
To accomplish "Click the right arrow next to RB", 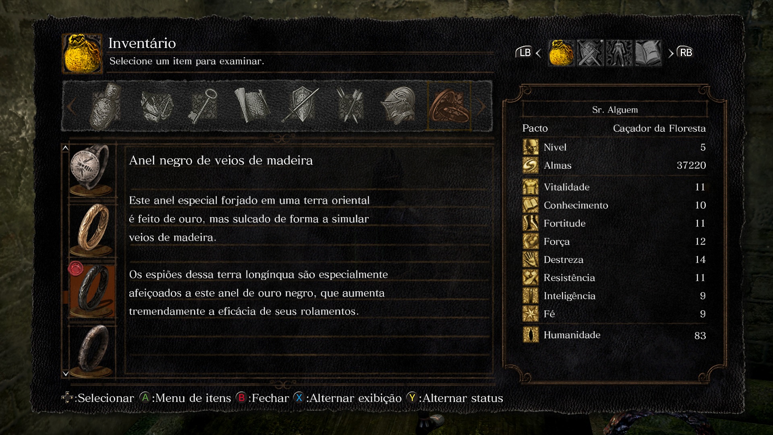I will pos(671,53).
